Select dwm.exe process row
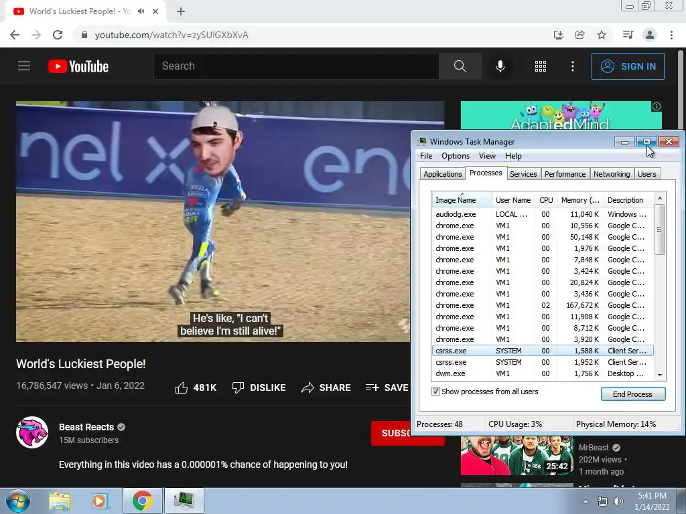686x514 pixels. click(542, 373)
